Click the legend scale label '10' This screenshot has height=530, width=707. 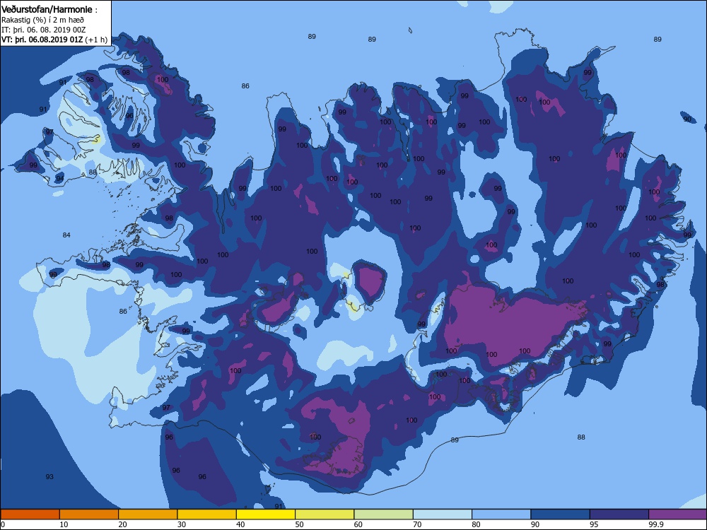pos(64,524)
